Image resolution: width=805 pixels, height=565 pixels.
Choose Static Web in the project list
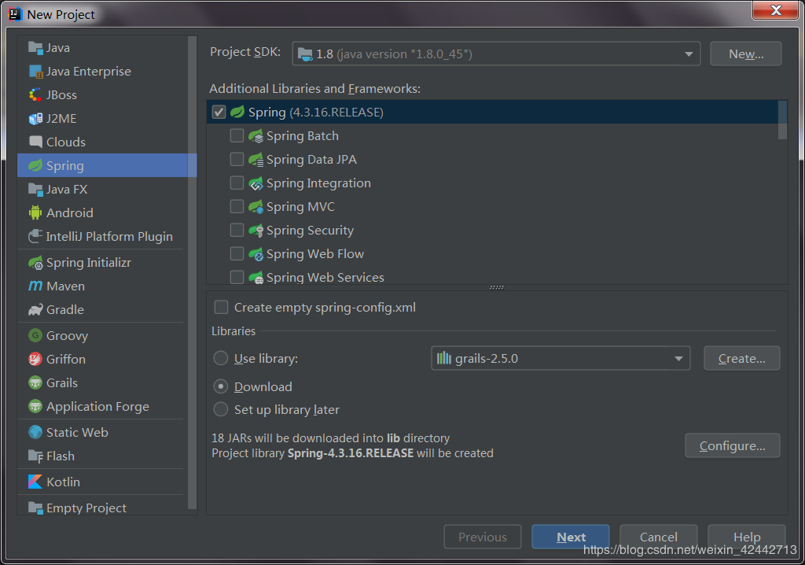(77, 432)
